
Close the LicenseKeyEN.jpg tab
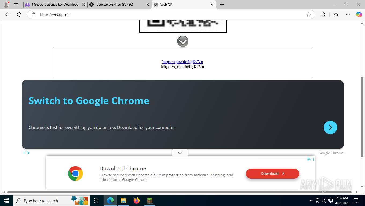(148, 5)
